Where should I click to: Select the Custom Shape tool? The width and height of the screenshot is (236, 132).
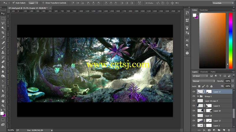(x=3, y=96)
